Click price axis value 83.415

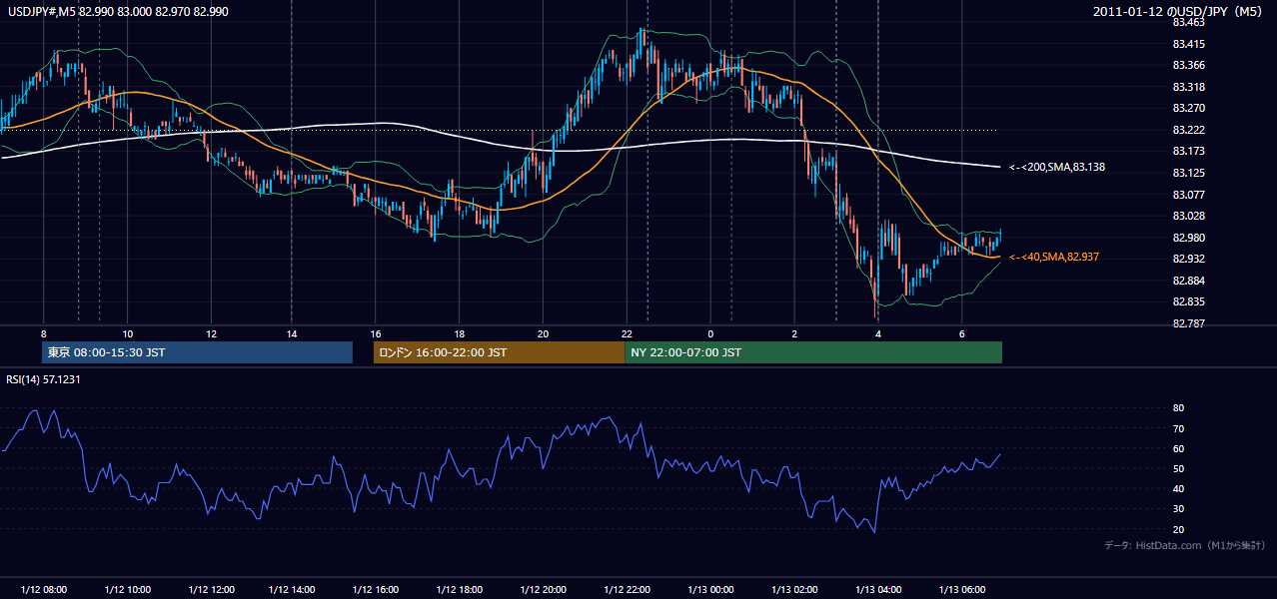(x=1188, y=44)
